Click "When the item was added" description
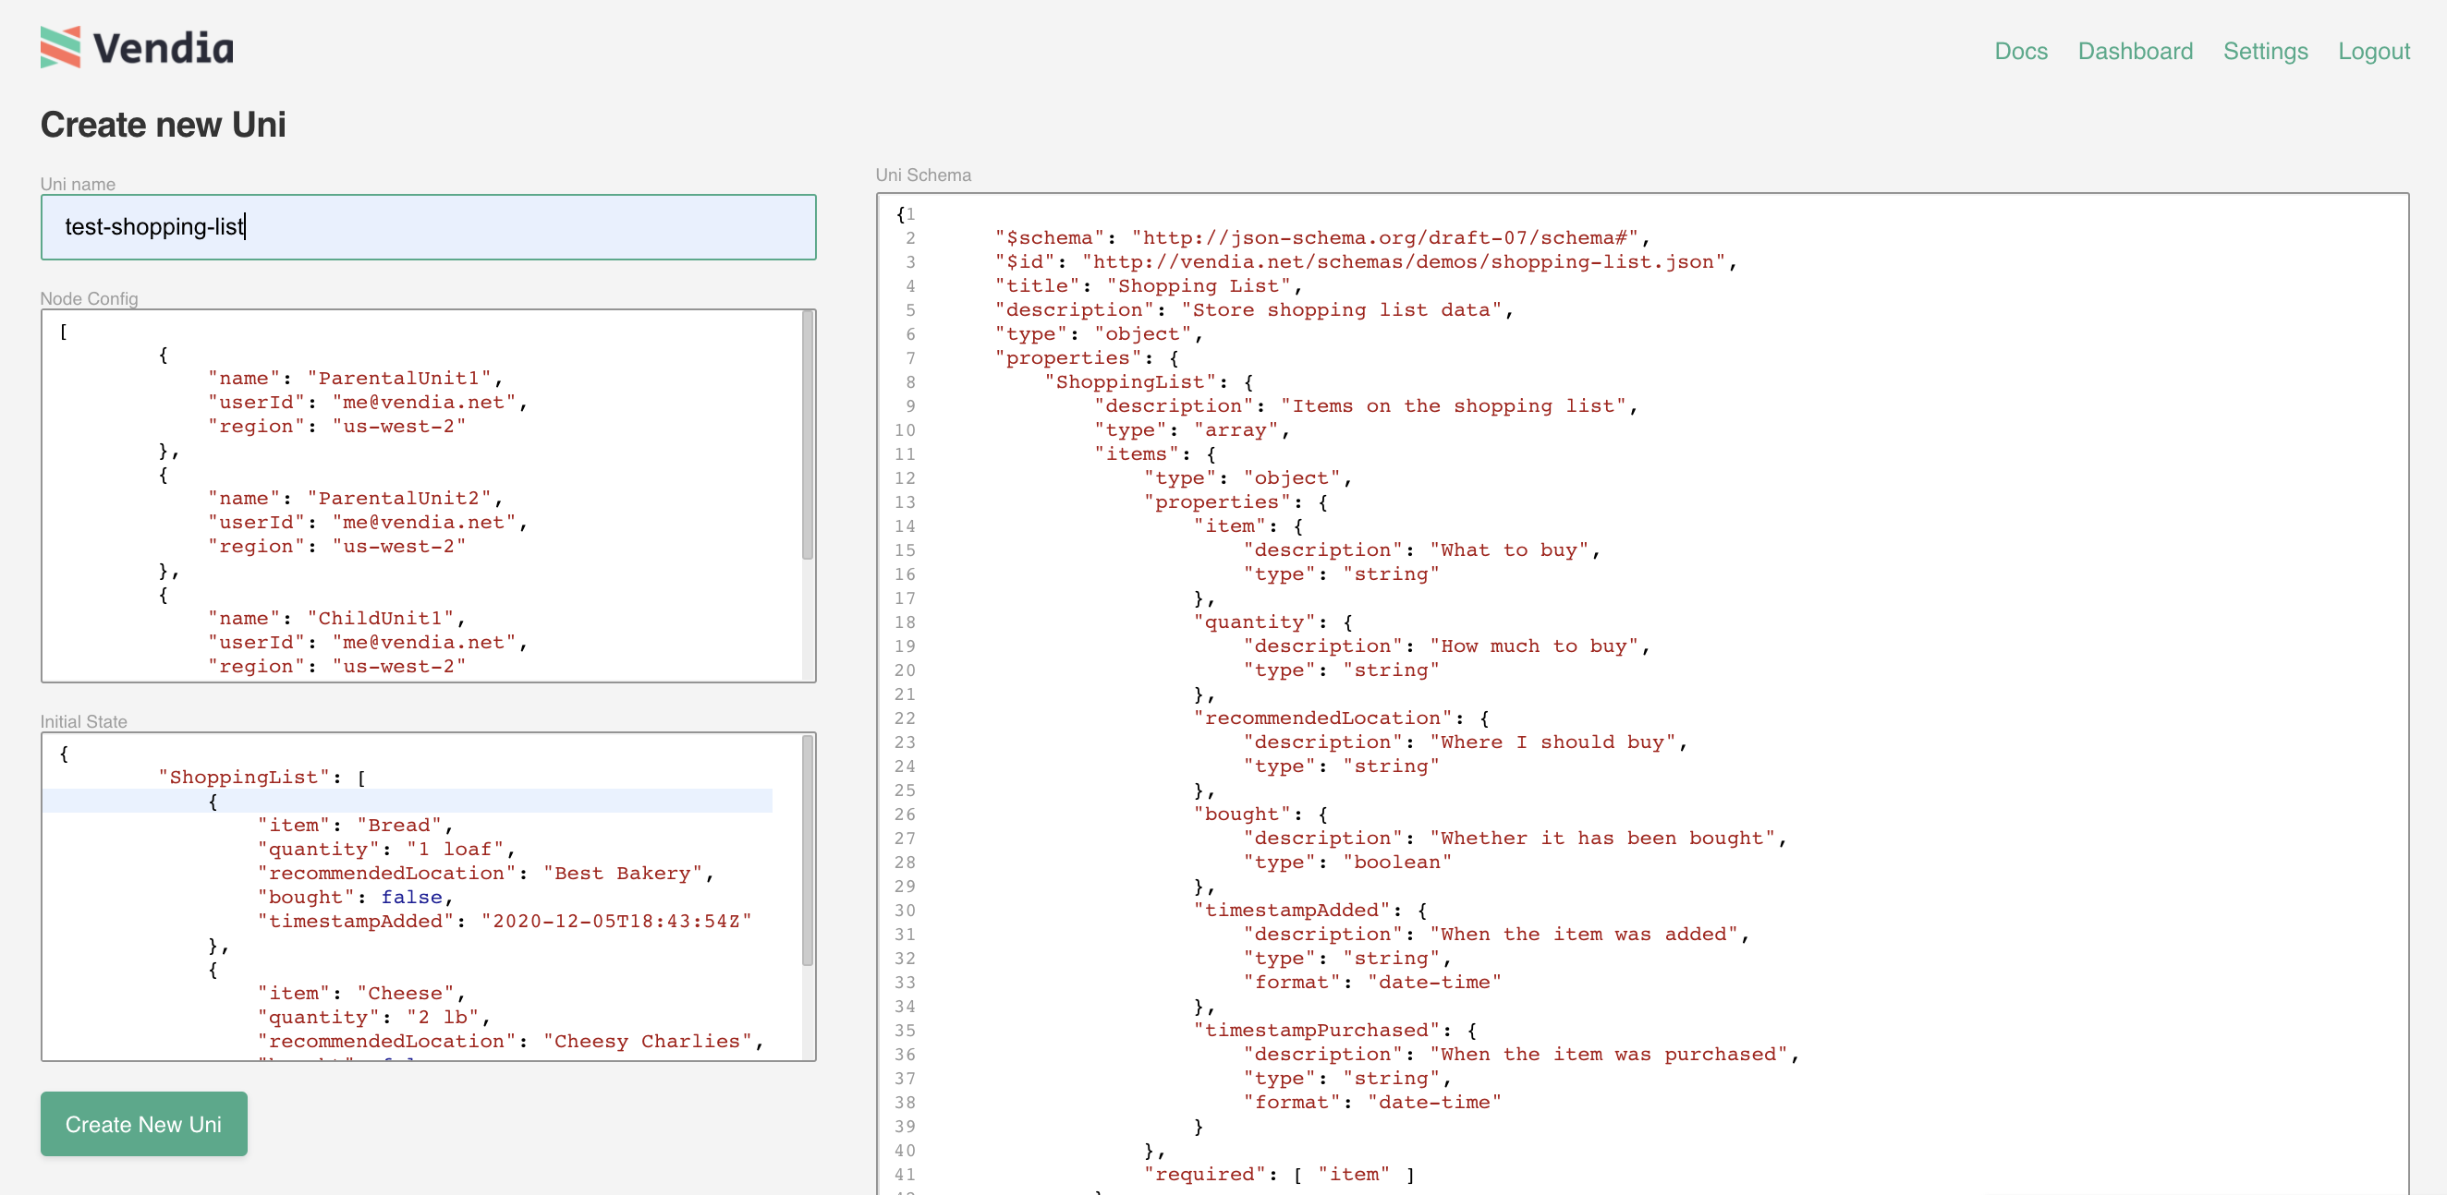Screen dimensions: 2447x1195 pos(1584,934)
